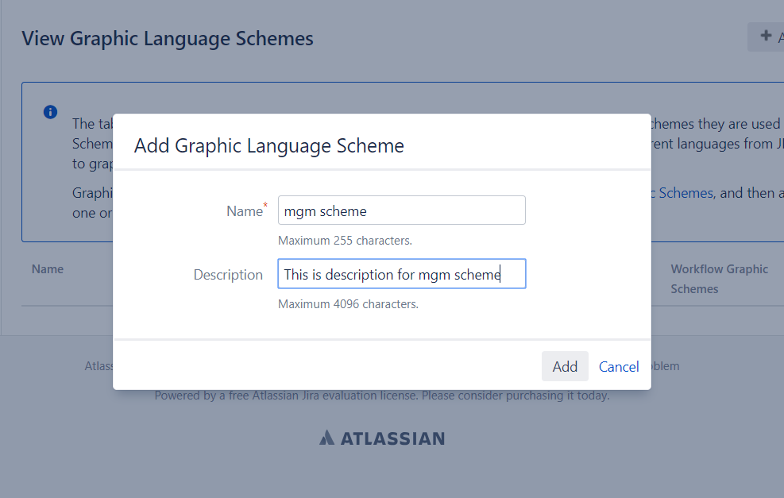Click the red required asterisk beside Name

click(x=266, y=207)
